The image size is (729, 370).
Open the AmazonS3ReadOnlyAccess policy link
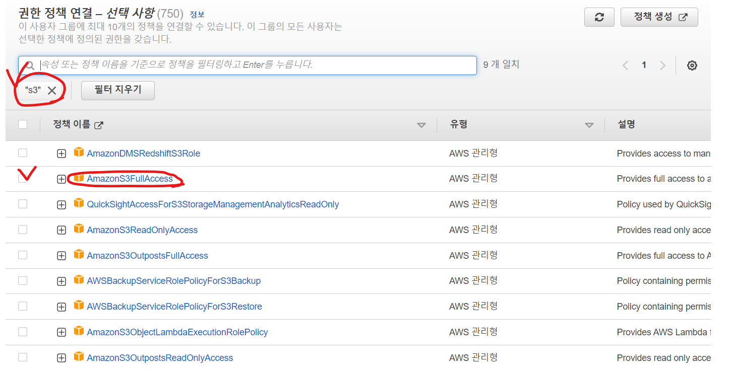[x=142, y=230]
